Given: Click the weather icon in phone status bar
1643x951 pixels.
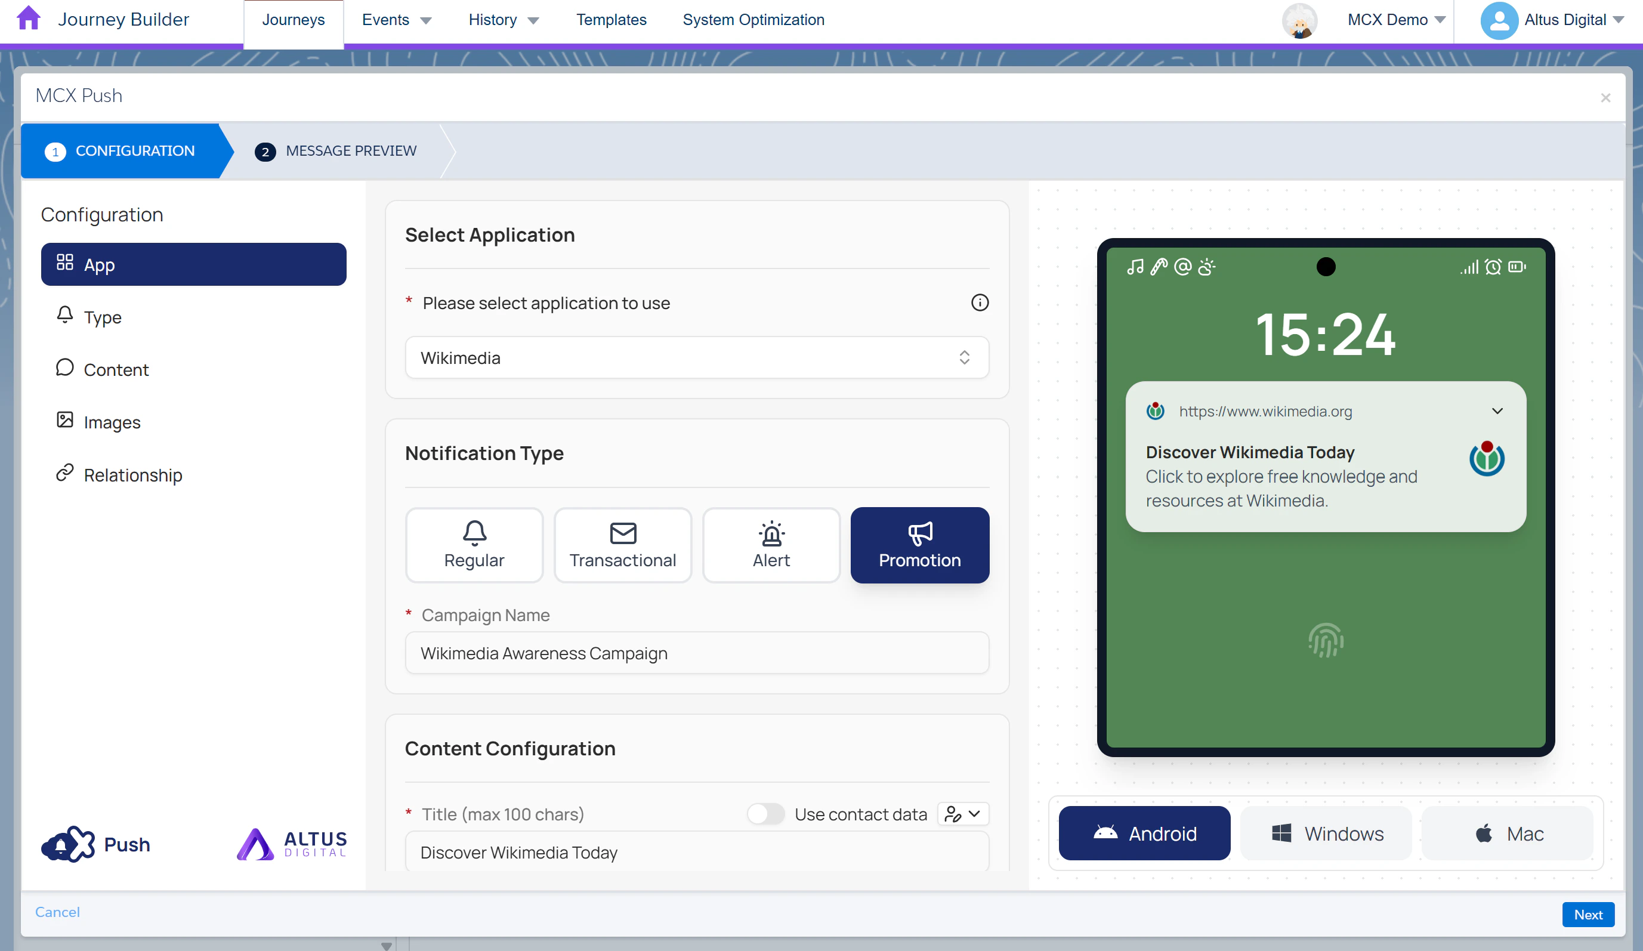Looking at the screenshot, I should pos(1207,267).
